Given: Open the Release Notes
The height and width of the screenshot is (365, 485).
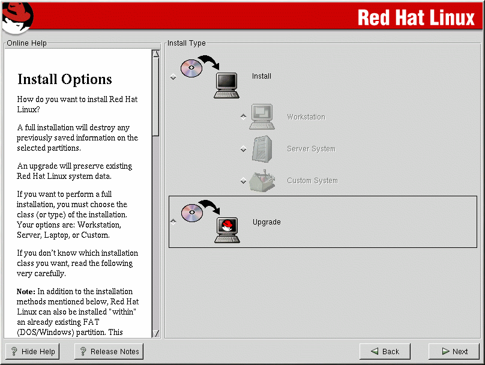Looking at the screenshot, I should tap(109, 352).
